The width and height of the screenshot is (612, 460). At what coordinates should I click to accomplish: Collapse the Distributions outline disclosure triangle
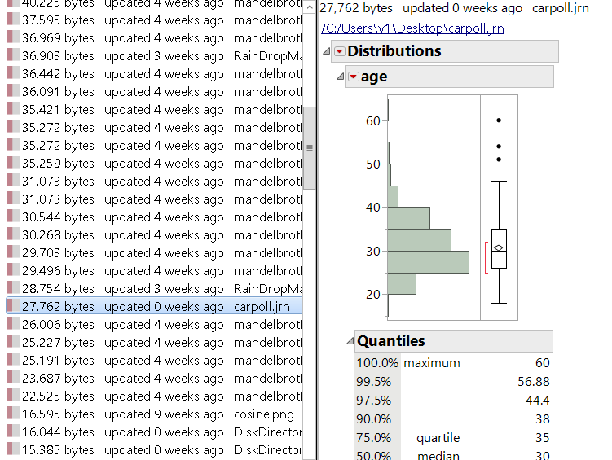click(x=328, y=51)
